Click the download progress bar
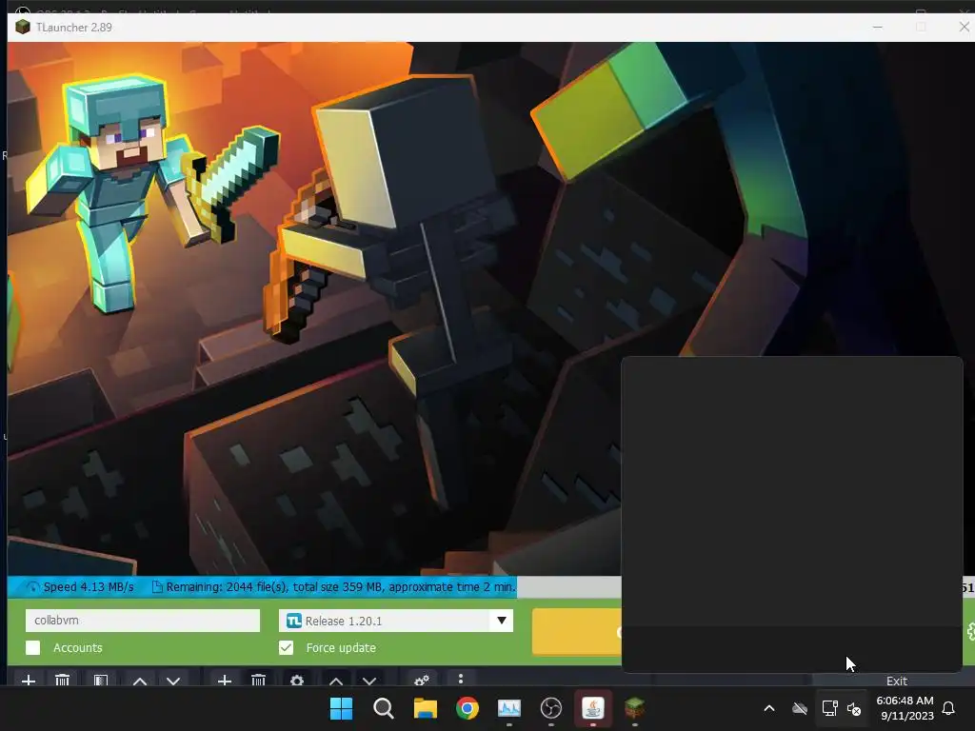Screen dimensions: 975x731 314,586
